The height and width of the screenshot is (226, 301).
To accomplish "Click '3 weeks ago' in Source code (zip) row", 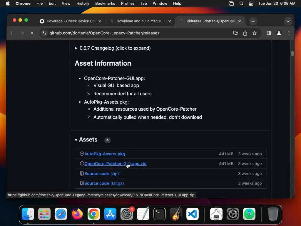I will pyautogui.click(x=250, y=174).
